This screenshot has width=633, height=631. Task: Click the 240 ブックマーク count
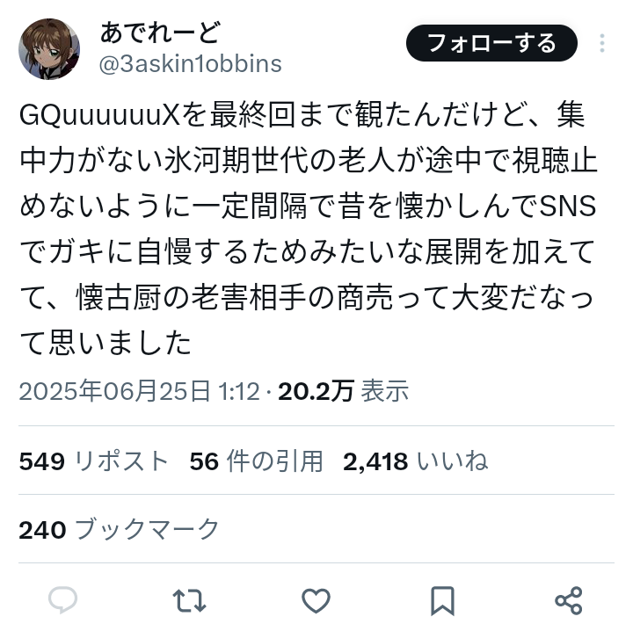tap(119, 529)
